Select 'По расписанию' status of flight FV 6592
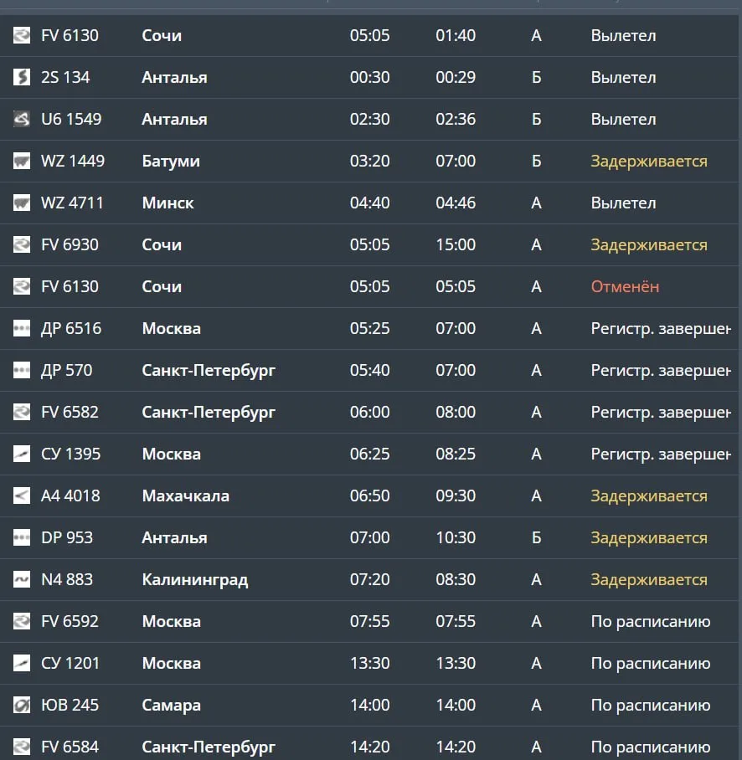Image resolution: width=742 pixels, height=760 pixels. (651, 622)
